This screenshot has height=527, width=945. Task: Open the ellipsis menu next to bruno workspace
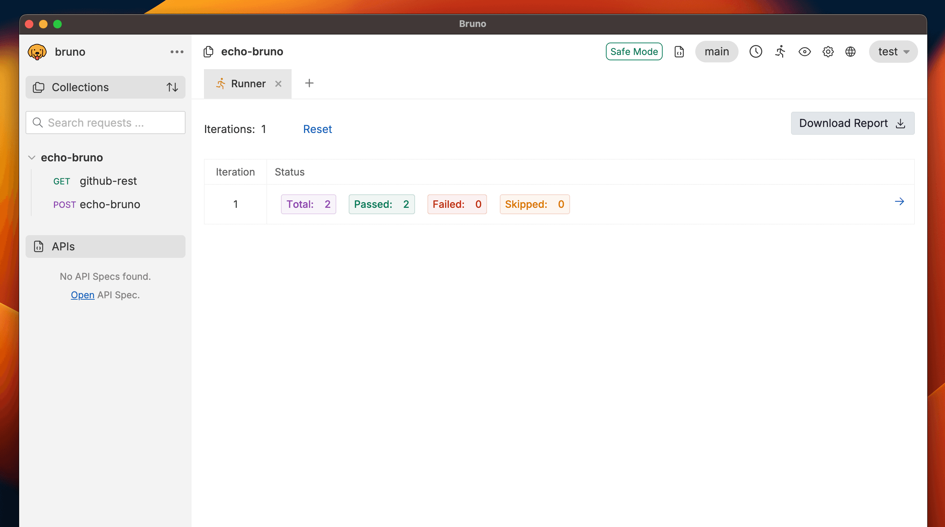[177, 52]
